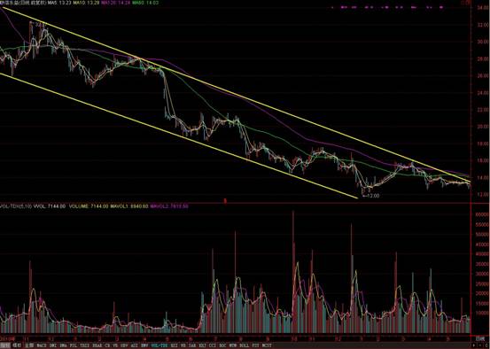Select the highlighted VOL-TDX indicator tab
The image size is (490, 349).
coord(159,345)
